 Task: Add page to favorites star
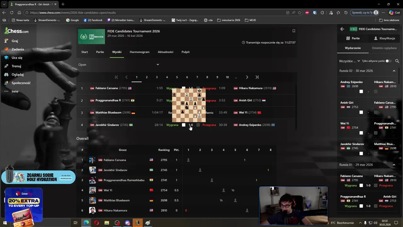pyautogui.click(x=299, y=13)
